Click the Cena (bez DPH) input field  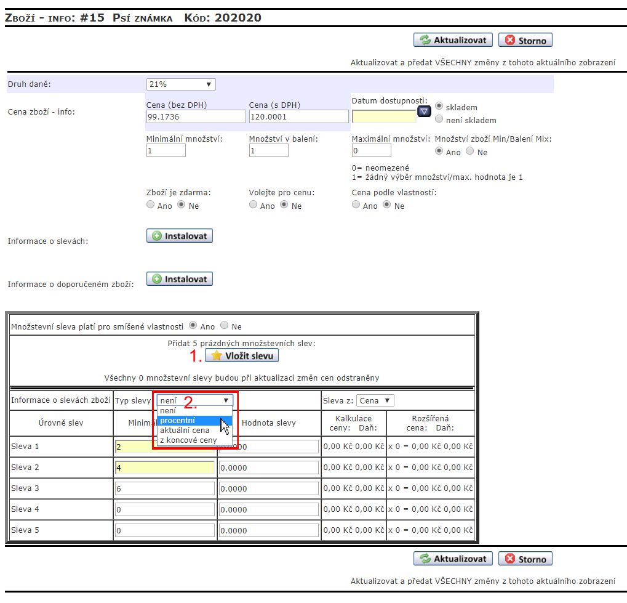pos(196,116)
